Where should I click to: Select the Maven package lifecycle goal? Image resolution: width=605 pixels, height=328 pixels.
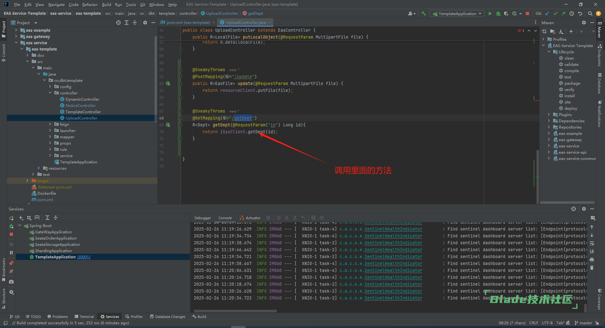pyautogui.click(x=572, y=83)
